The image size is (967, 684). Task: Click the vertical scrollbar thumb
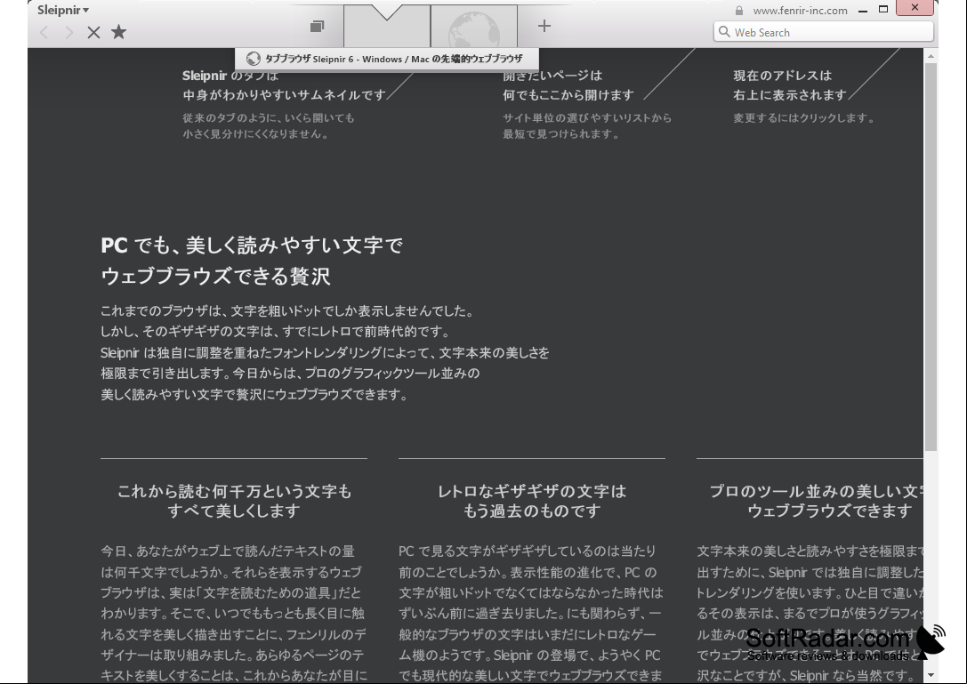[x=931, y=256]
